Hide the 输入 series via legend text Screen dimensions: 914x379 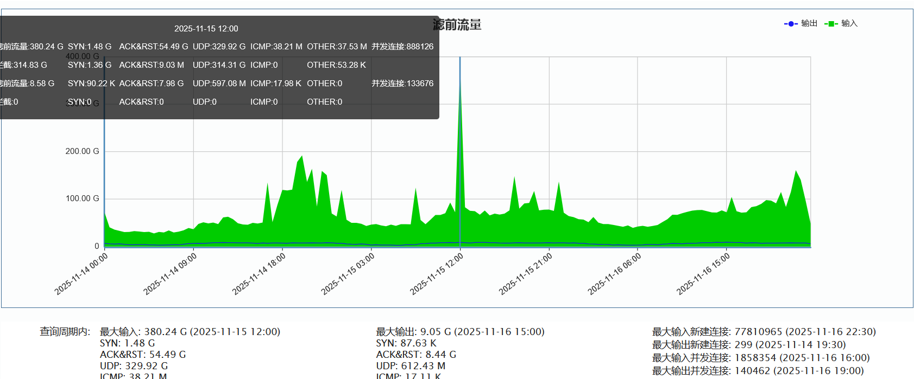849,23
